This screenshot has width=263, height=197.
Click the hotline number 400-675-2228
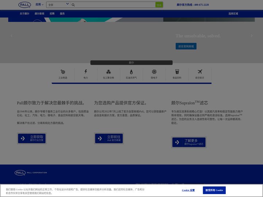click(x=201, y=5)
